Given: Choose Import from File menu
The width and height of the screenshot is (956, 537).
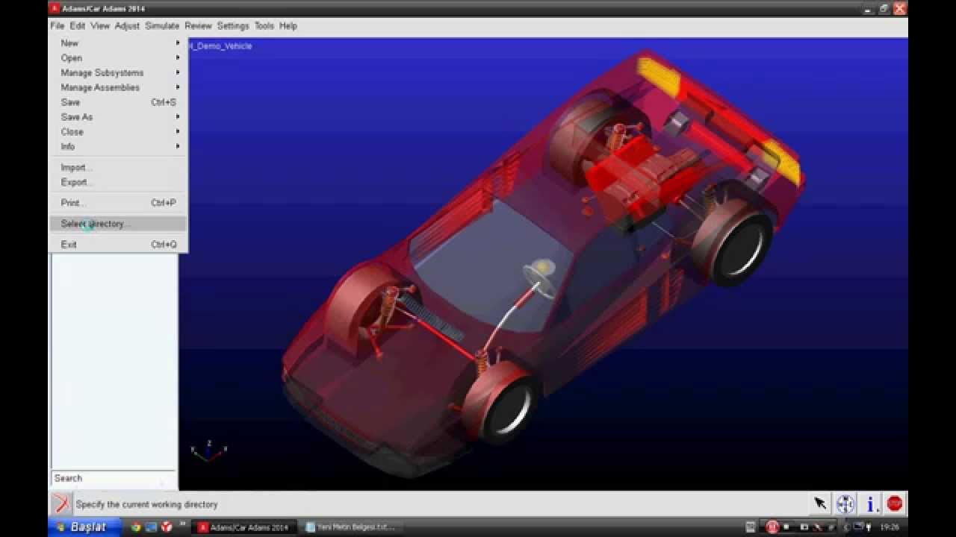Looking at the screenshot, I should click(x=118, y=168).
